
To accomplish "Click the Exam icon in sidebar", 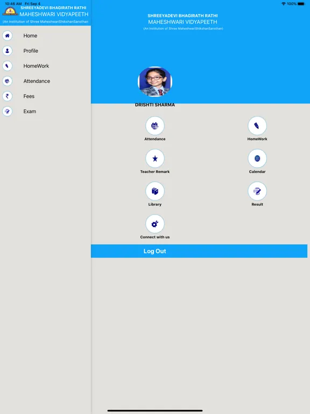I will click(8, 112).
